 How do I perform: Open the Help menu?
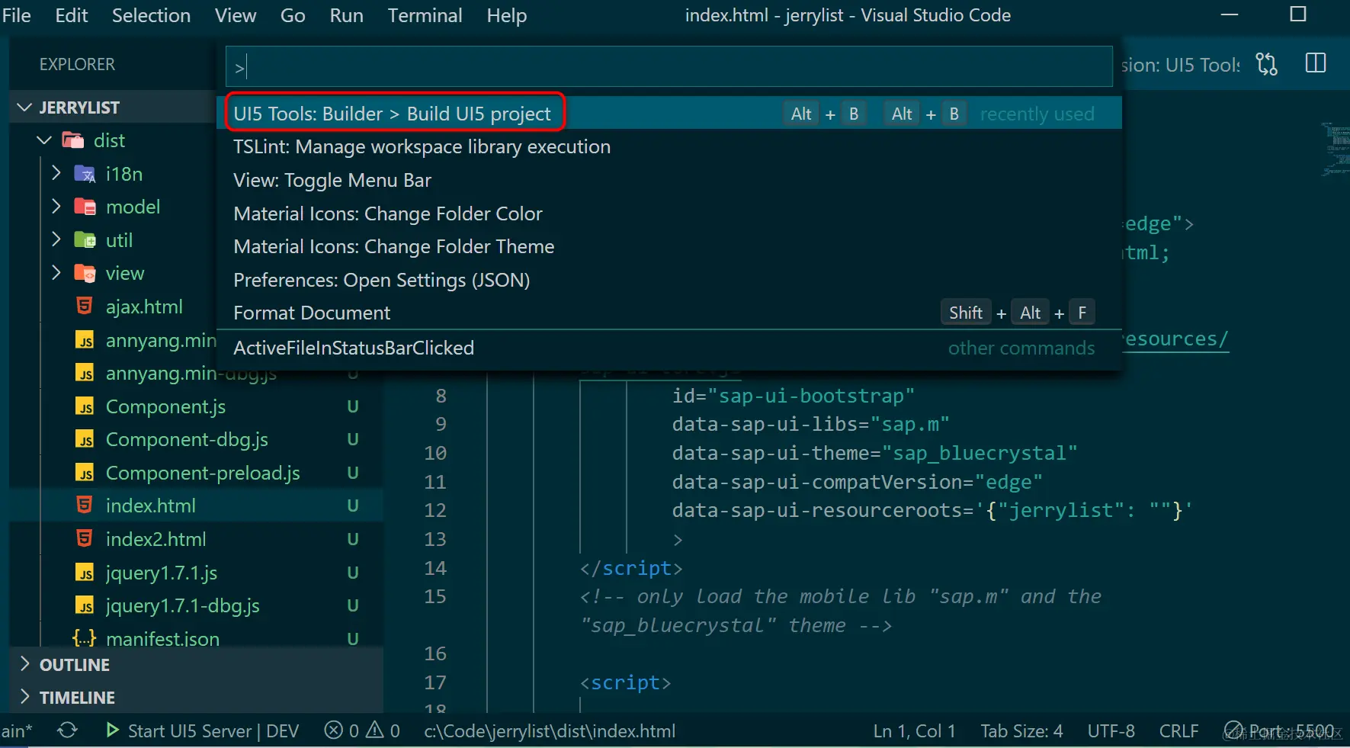[507, 15]
